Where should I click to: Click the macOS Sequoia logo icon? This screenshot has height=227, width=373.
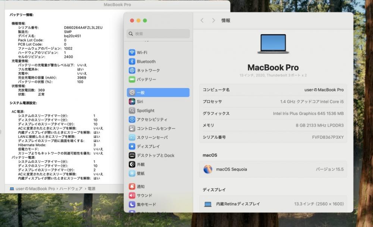(x=208, y=169)
